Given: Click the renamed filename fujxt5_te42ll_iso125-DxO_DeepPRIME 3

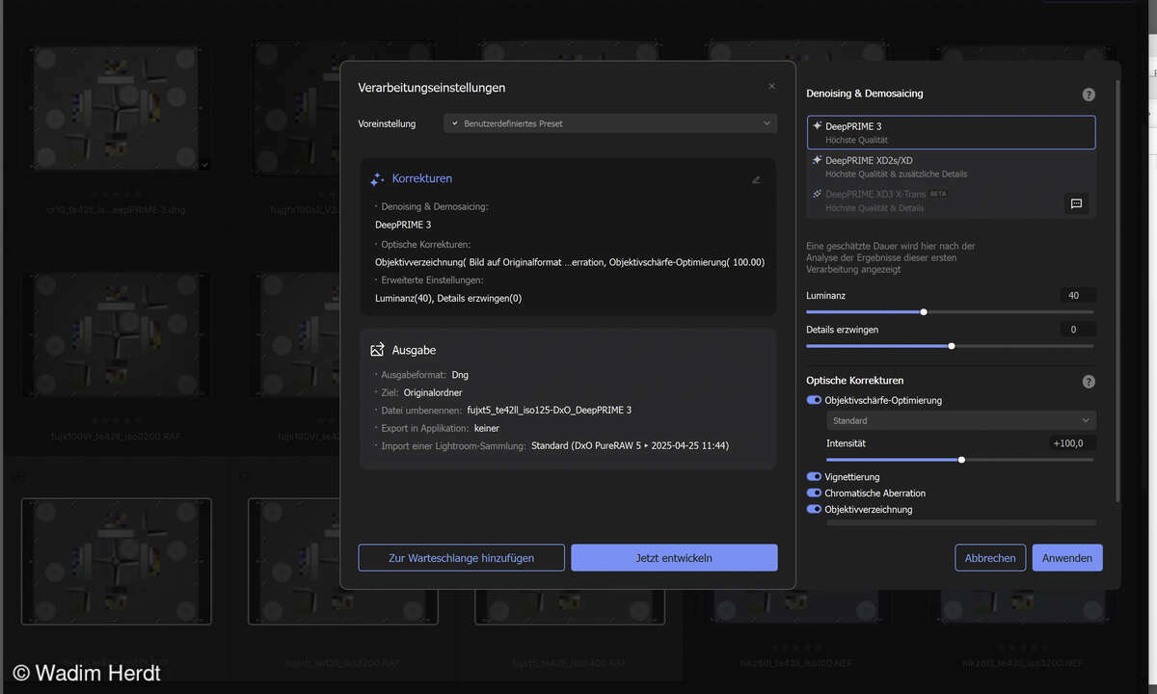Looking at the screenshot, I should tap(550, 411).
